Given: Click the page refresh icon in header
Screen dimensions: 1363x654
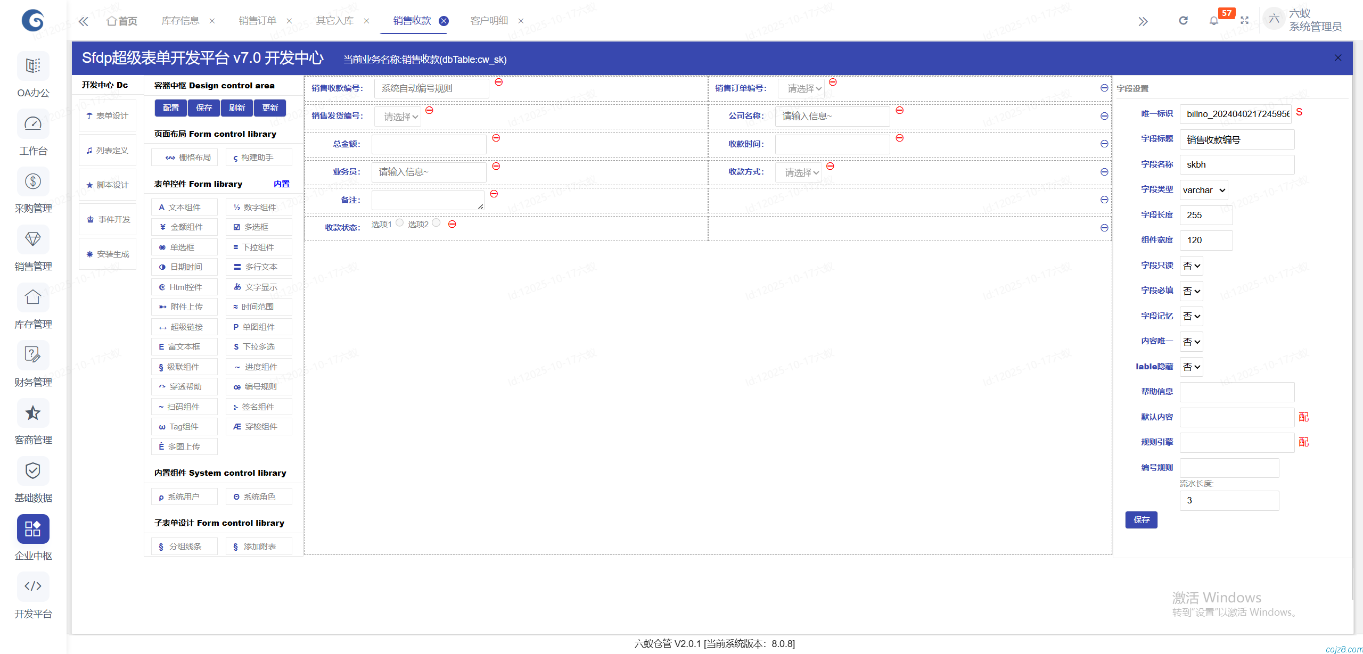Looking at the screenshot, I should click(1183, 21).
